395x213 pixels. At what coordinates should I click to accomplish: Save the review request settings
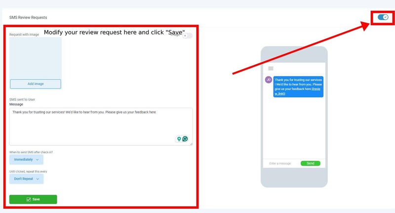pyautogui.click(x=33, y=199)
